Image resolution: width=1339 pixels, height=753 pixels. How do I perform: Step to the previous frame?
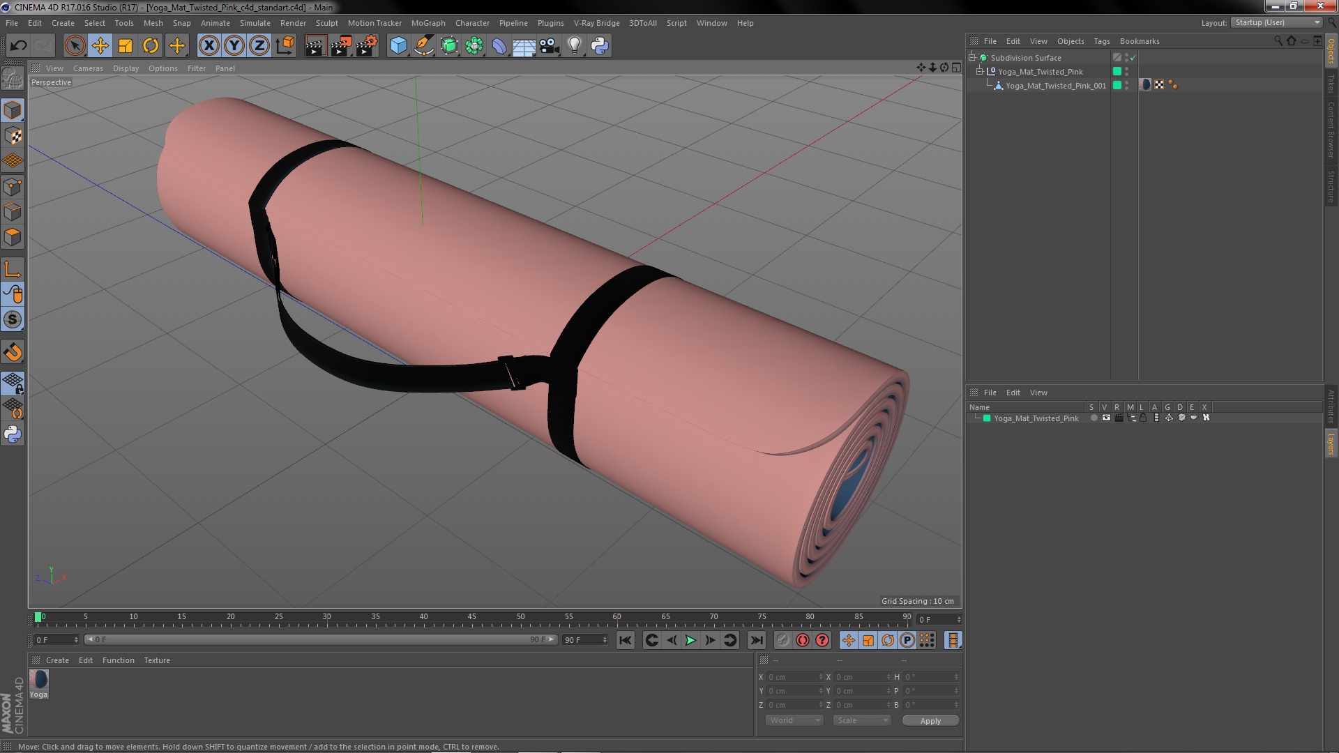[x=671, y=640]
